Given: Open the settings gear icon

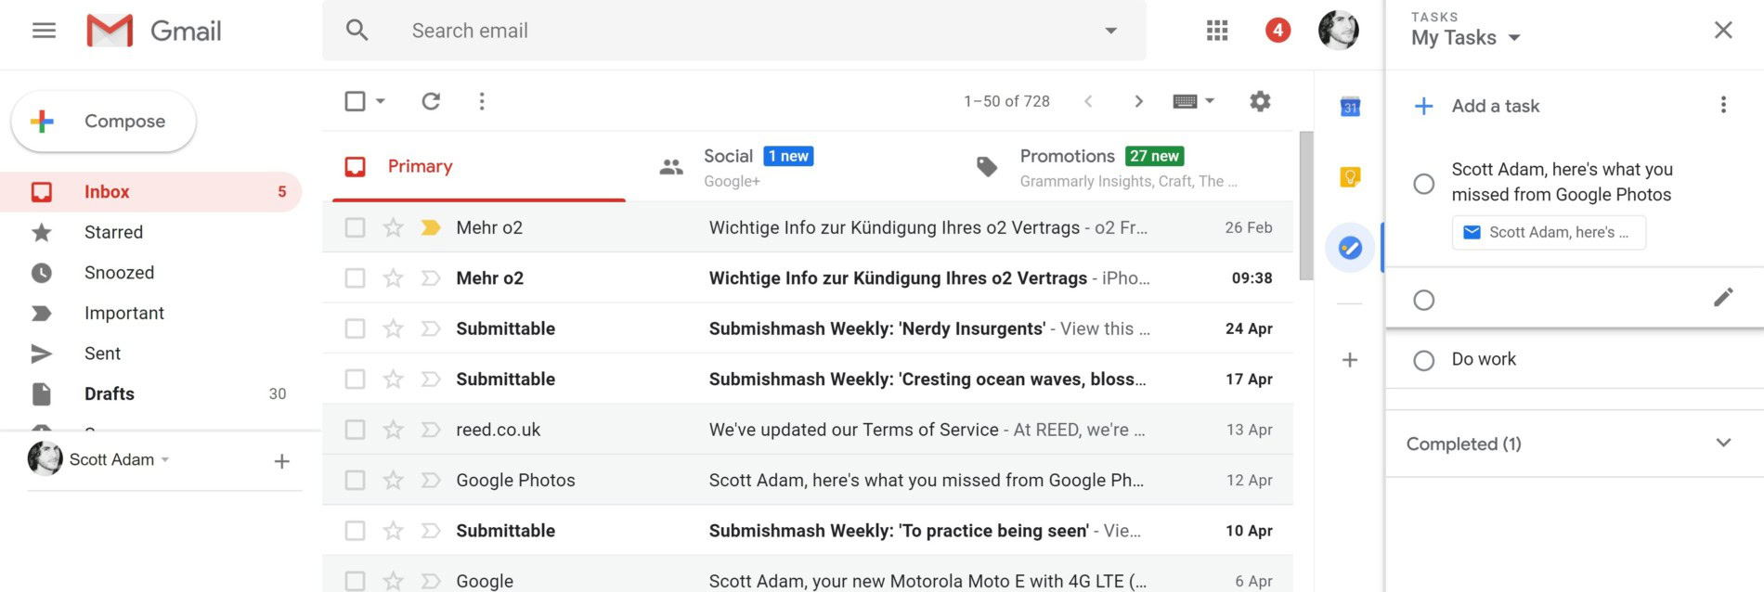Looking at the screenshot, I should (1259, 101).
